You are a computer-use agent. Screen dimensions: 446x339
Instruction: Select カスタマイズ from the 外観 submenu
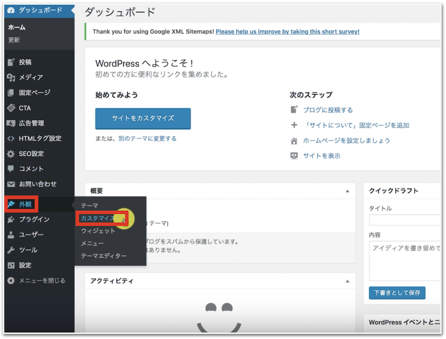pos(98,218)
